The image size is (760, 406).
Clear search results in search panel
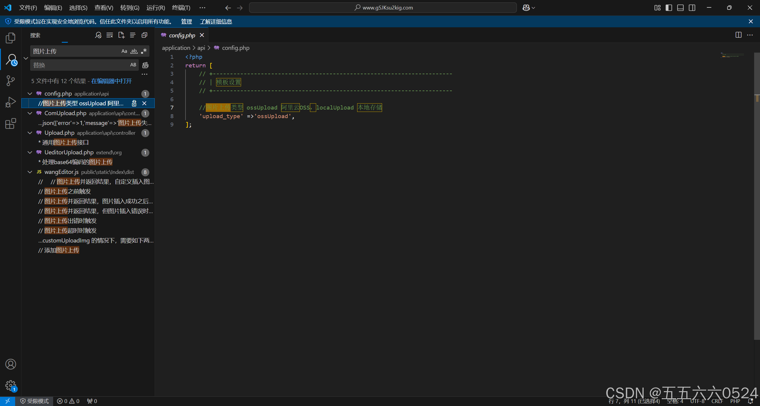pyautogui.click(x=110, y=35)
